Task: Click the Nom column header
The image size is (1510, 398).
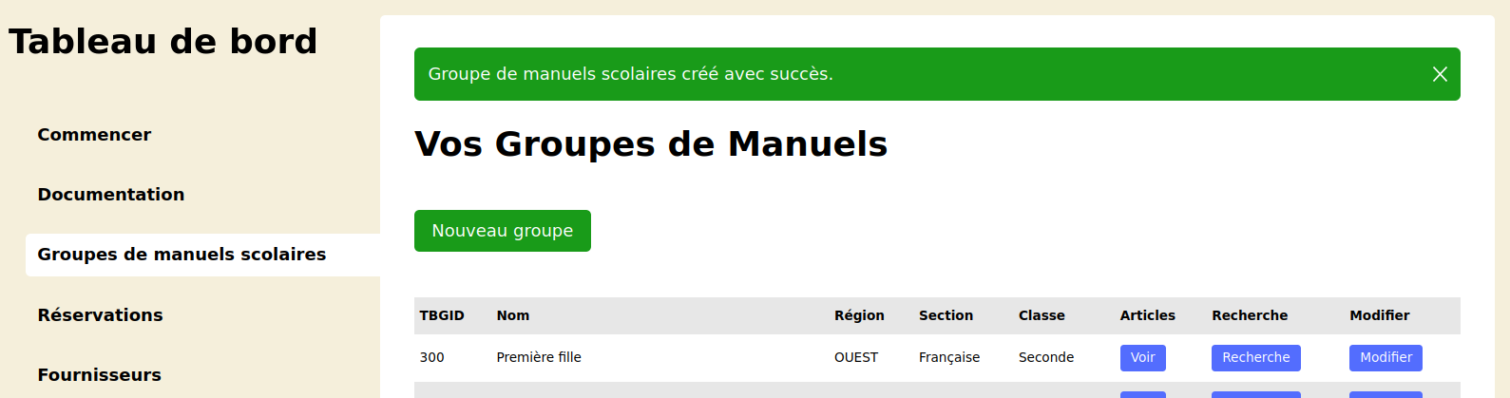Action: click(513, 315)
